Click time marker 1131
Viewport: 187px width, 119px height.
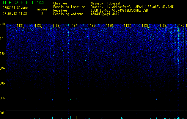click(x=20, y=25)
